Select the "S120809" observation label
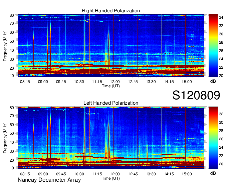227x184 pixels. pos(196,95)
